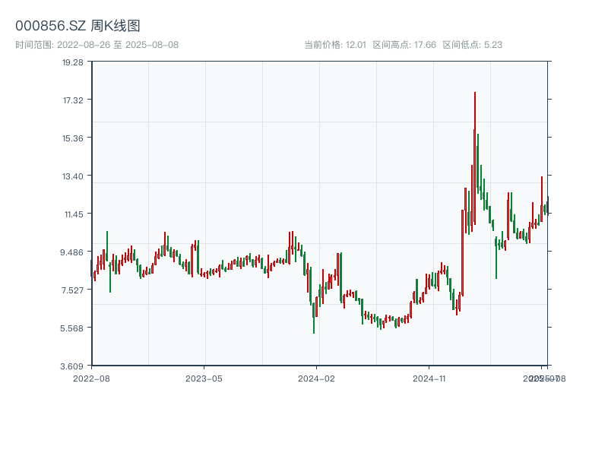
Task: Select the 9.486 y-axis label
Action: [x=73, y=252]
